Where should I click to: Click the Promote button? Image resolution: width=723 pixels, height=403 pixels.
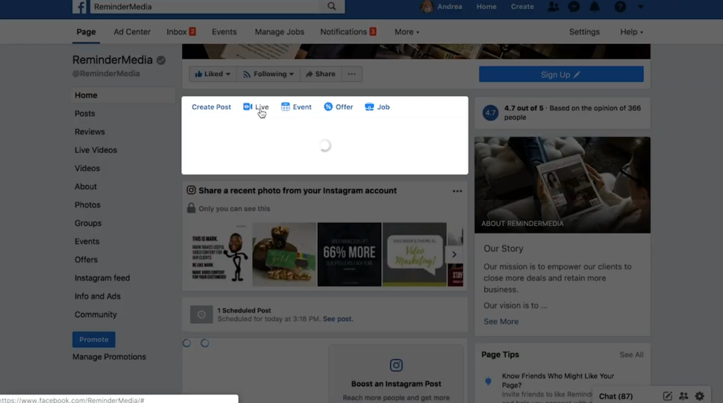[94, 339]
